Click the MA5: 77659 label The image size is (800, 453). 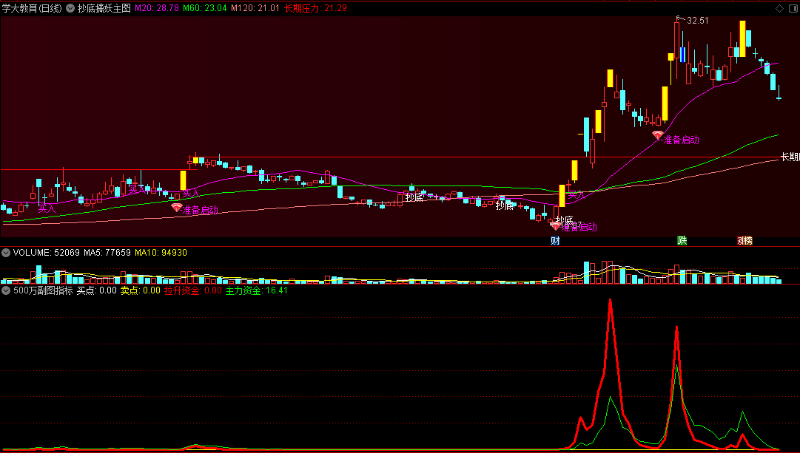pyautogui.click(x=107, y=253)
